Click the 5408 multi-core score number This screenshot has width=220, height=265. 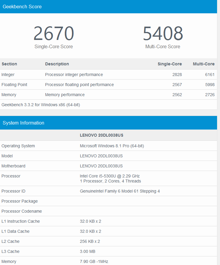pos(163,34)
